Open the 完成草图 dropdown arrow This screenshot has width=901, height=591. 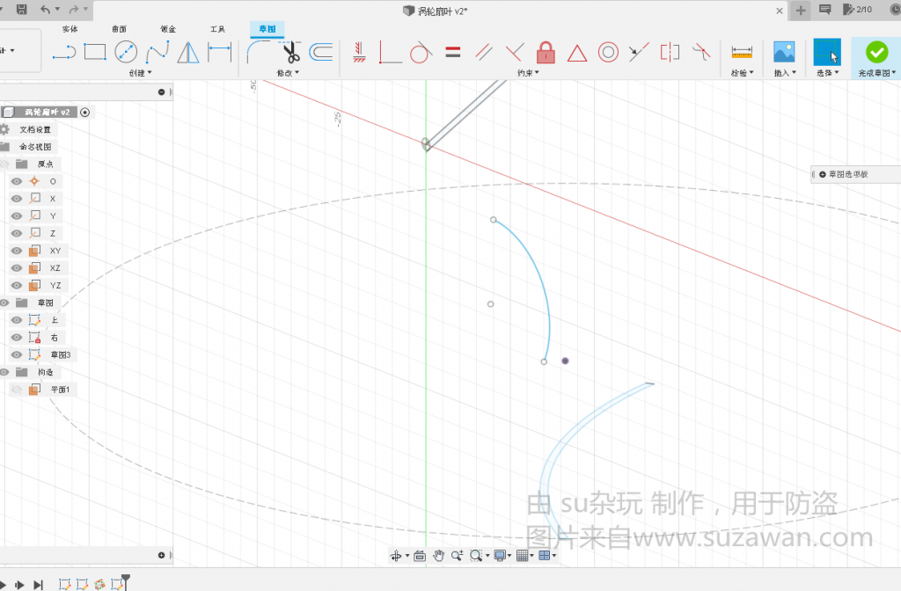[x=894, y=72]
